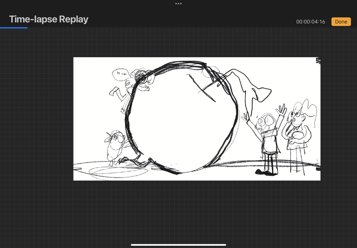Viewport: 357px width, 248px height.
Task: Click the 00:00:04:16 replay timestamp
Action: (310, 22)
